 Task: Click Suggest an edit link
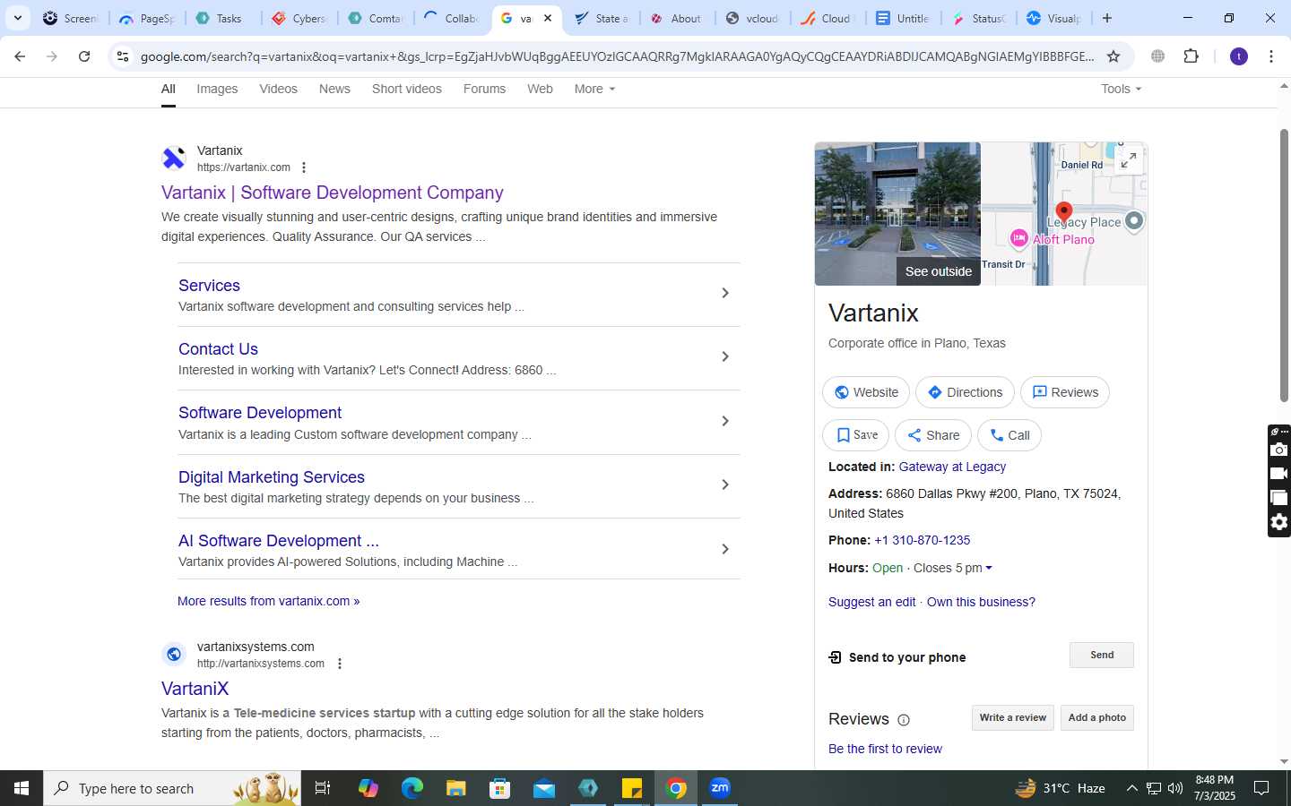pyautogui.click(x=871, y=602)
